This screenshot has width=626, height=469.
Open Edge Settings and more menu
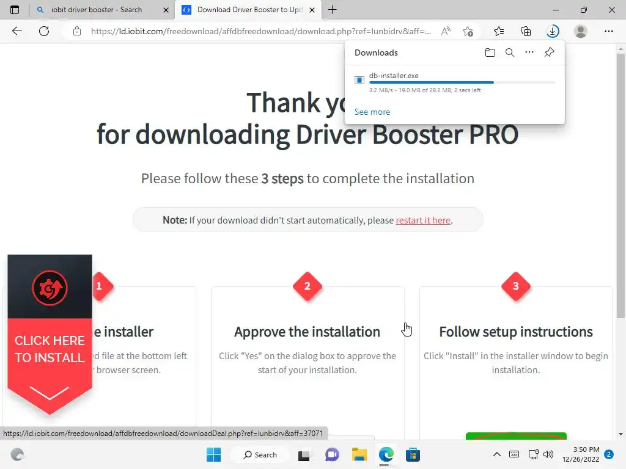click(608, 31)
